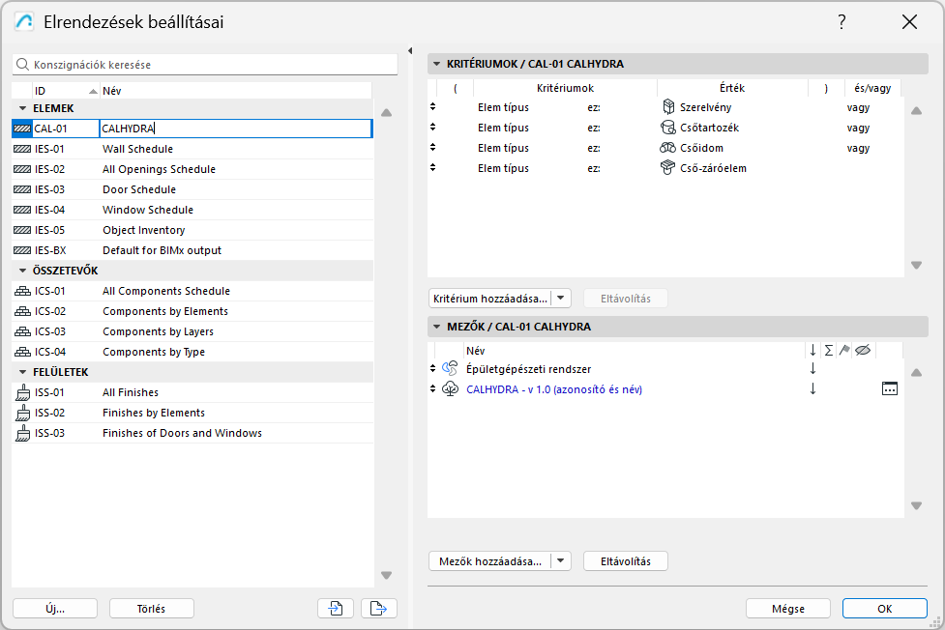945x630 pixels.
Task: Open the Kritérium hozzáadása dropdown arrow
Action: click(x=562, y=299)
